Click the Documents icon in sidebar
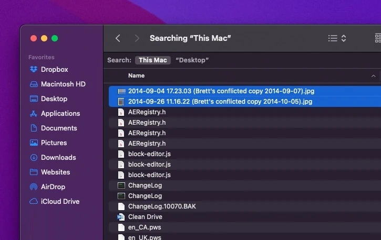 pyautogui.click(x=34, y=128)
